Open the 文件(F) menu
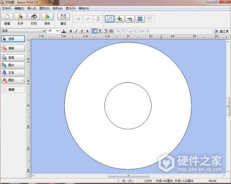The height and width of the screenshot is (184, 231). 7,8
